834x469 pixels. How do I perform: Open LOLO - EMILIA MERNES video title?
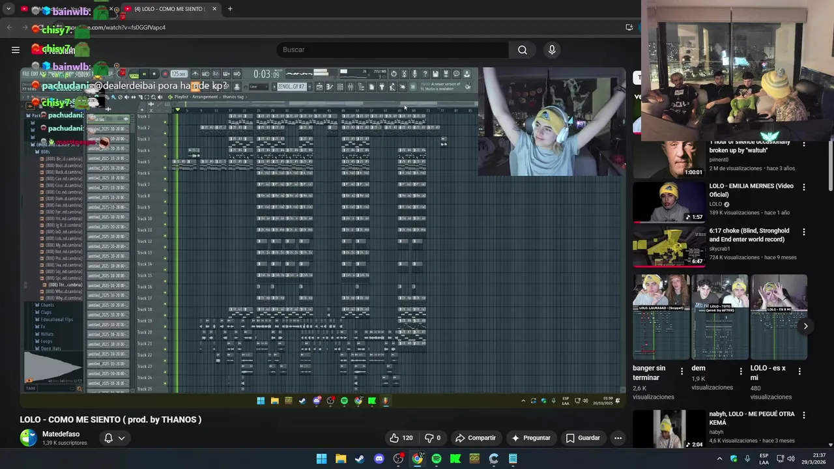pyautogui.click(x=751, y=190)
